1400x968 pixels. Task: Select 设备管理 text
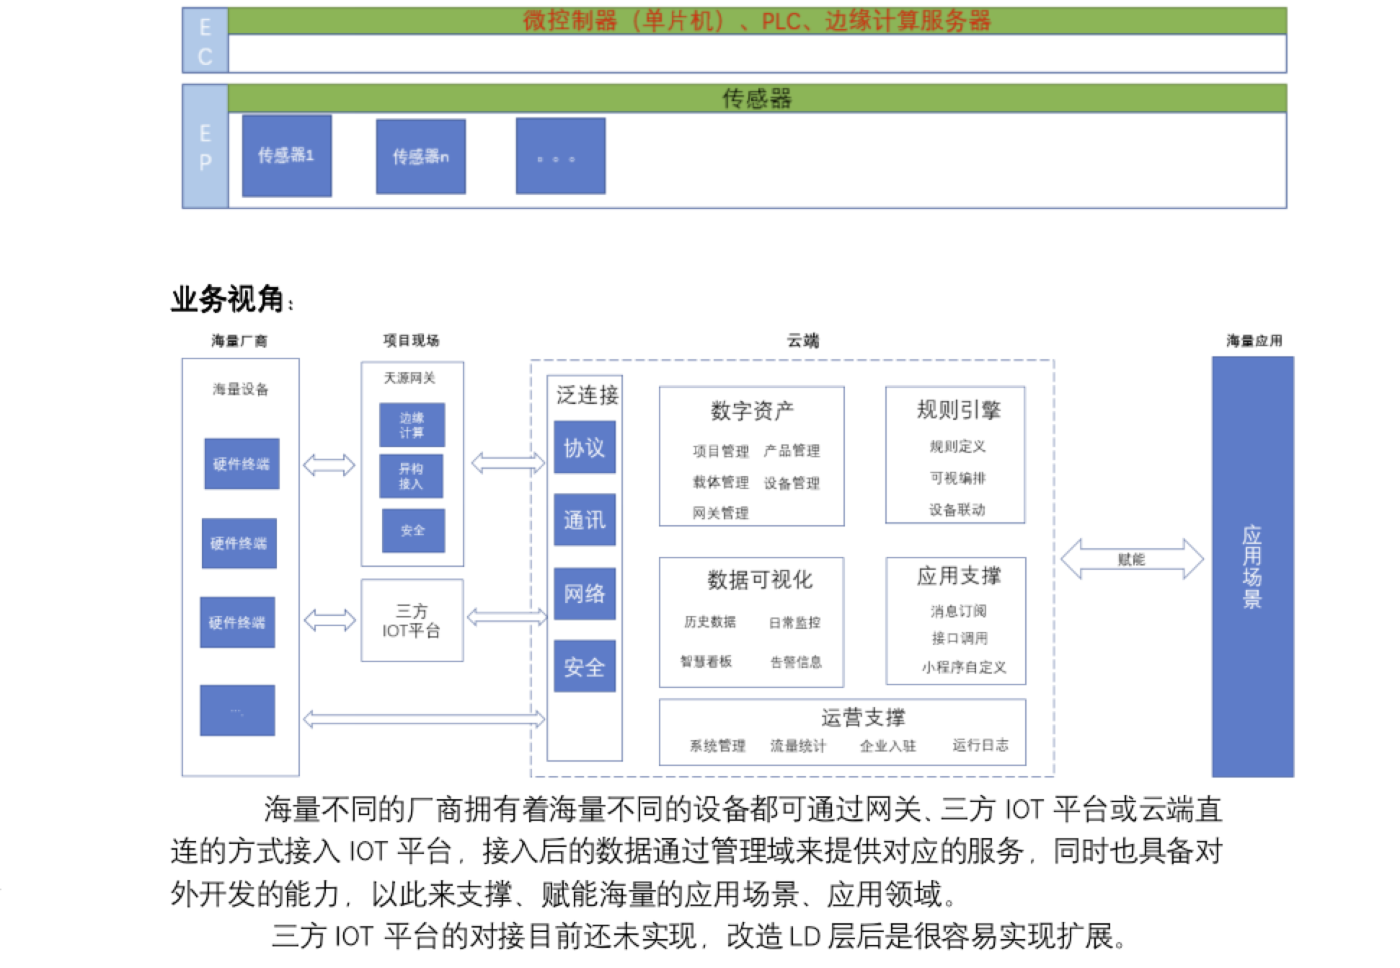coord(792,483)
